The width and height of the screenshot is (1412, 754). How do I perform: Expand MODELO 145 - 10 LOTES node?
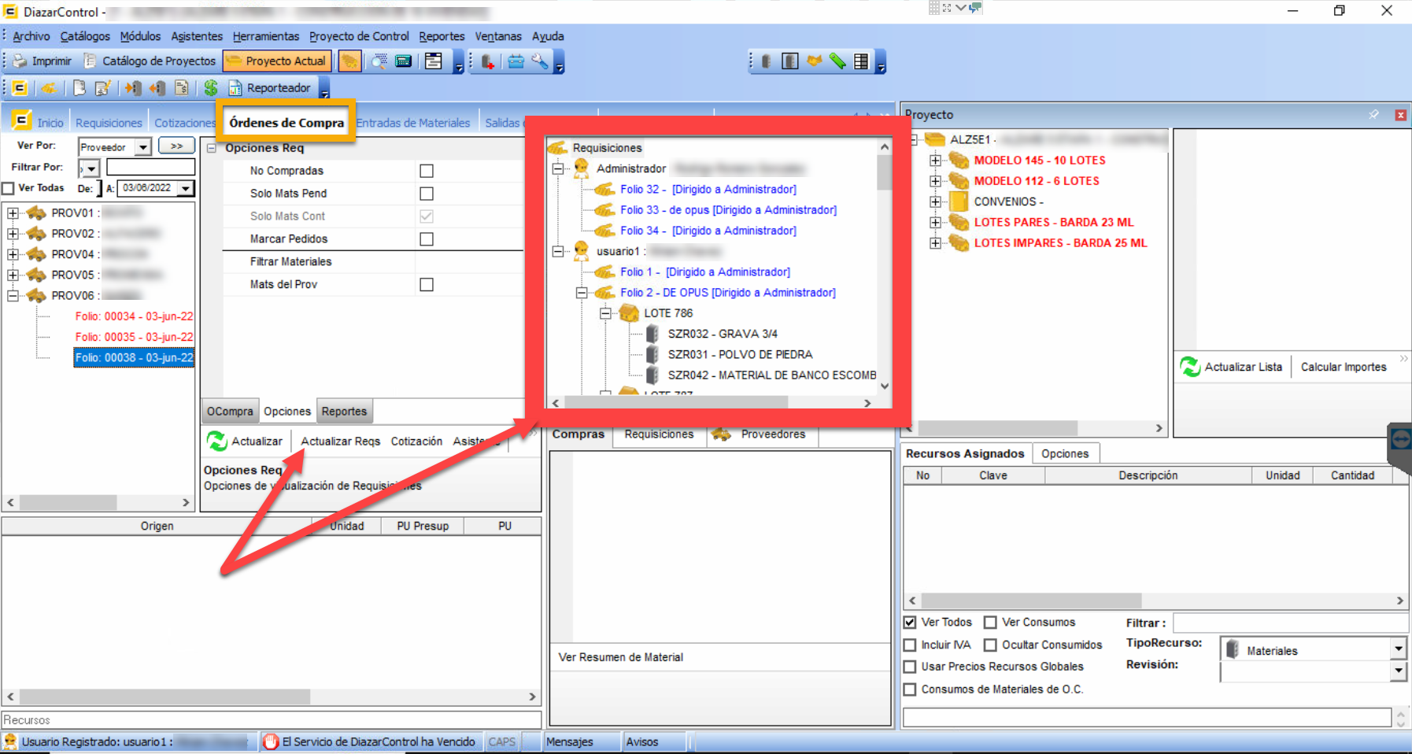click(x=935, y=161)
